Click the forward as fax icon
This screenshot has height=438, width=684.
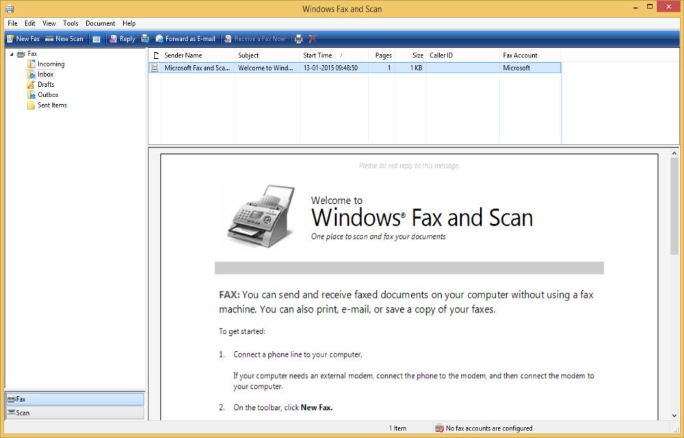145,39
